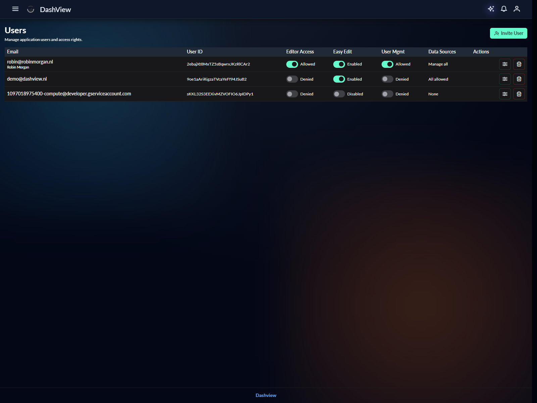The width and height of the screenshot is (537, 403).
Task: Click the DashView logo icon
Action: pos(31,9)
